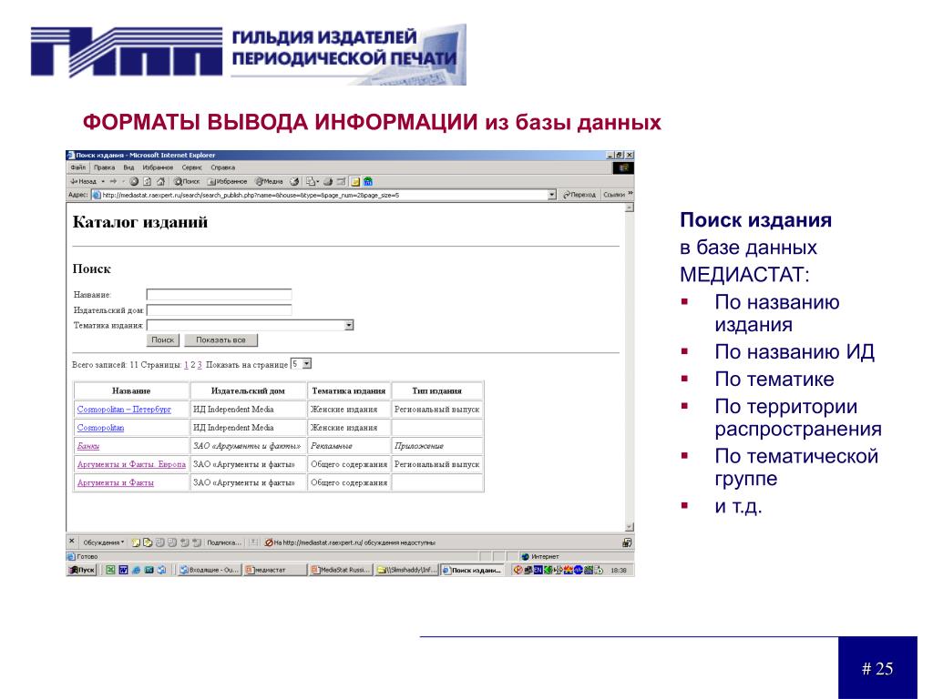933x699 pixels.
Task: Switch to медиастат taskbar button
Action: pos(274,570)
